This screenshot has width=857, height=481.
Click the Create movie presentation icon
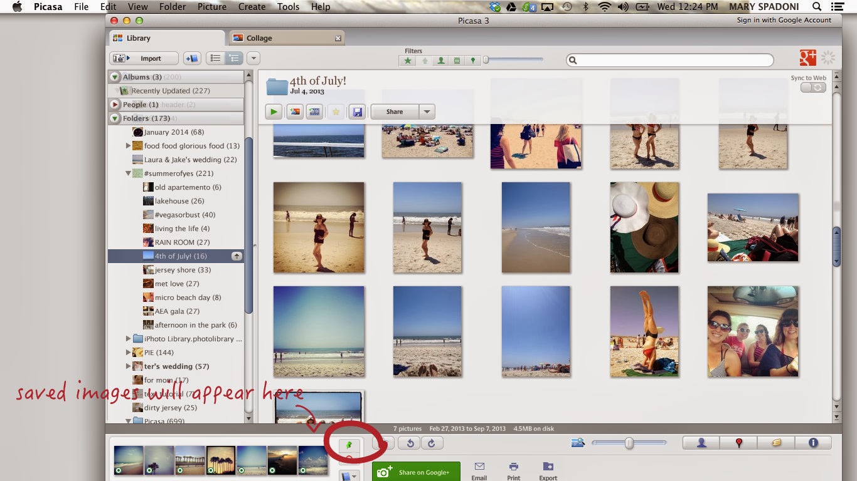[x=314, y=111]
